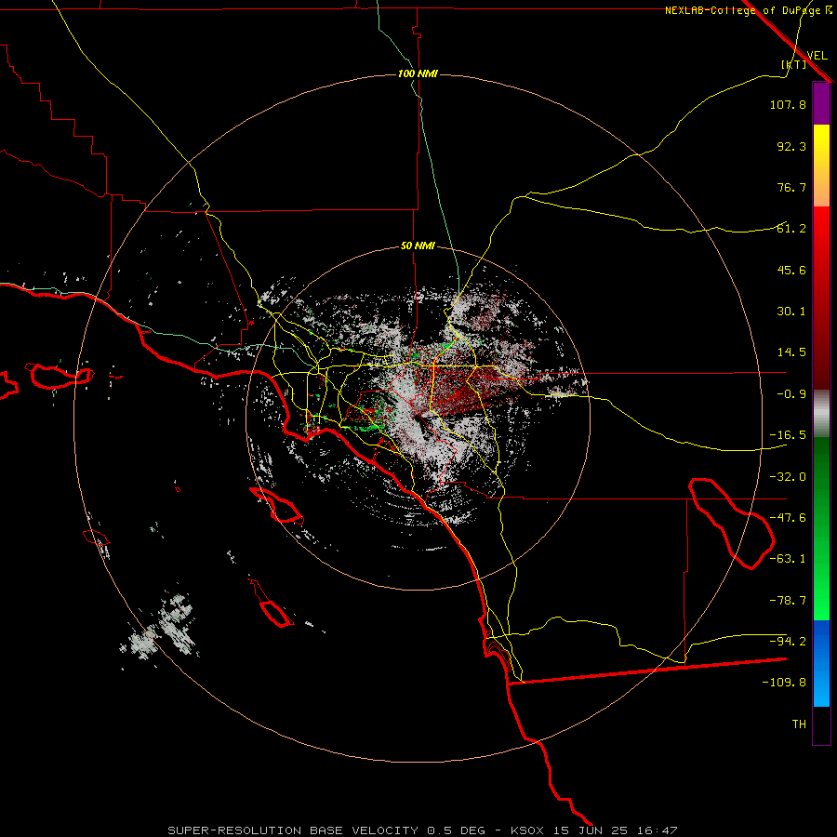Click the 107.8 velocity scale value
Image resolution: width=837 pixels, height=837 pixels.
(x=788, y=104)
